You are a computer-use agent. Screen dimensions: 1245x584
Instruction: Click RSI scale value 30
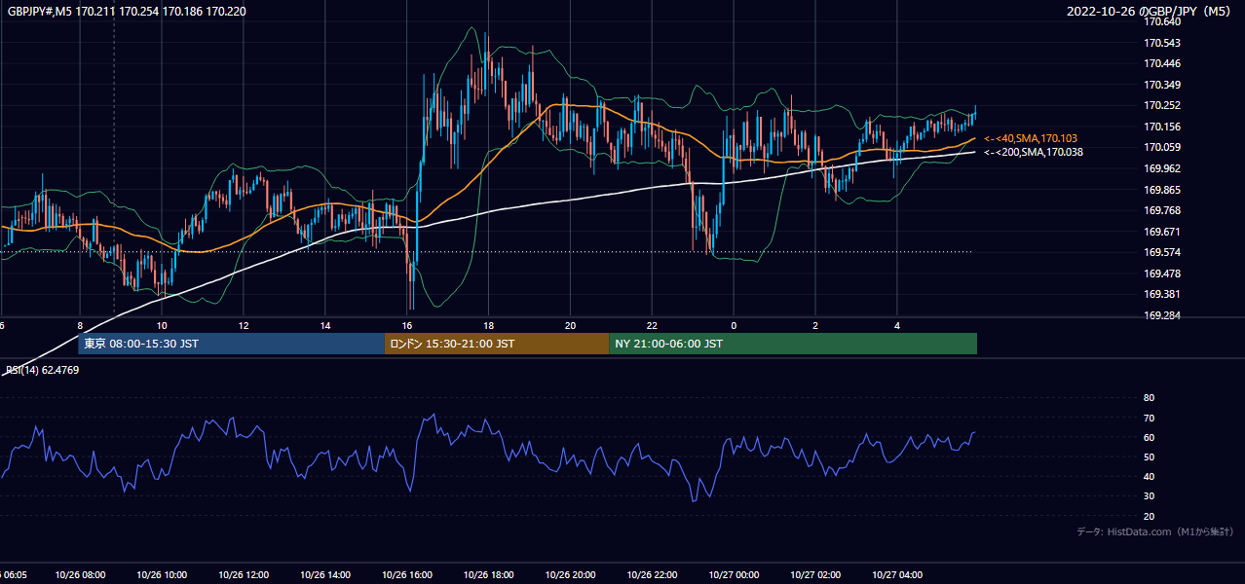point(1149,496)
